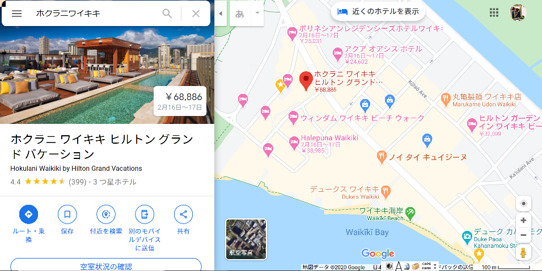Click 3 つ星ホテル text
The width and height of the screenshot is (542, 271).
coord(115,182)
